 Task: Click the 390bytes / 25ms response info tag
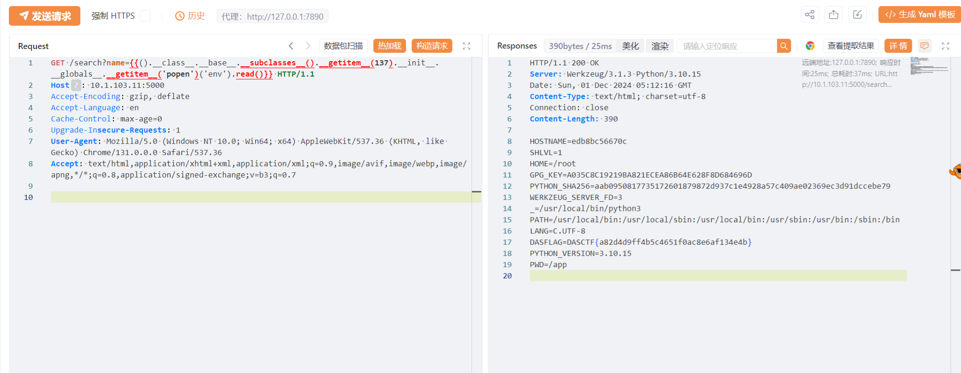(x=580, y=46)
